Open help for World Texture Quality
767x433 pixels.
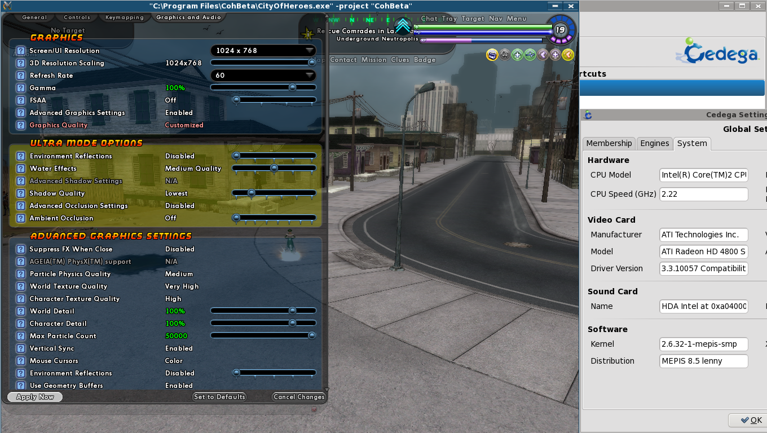(21, 286)
